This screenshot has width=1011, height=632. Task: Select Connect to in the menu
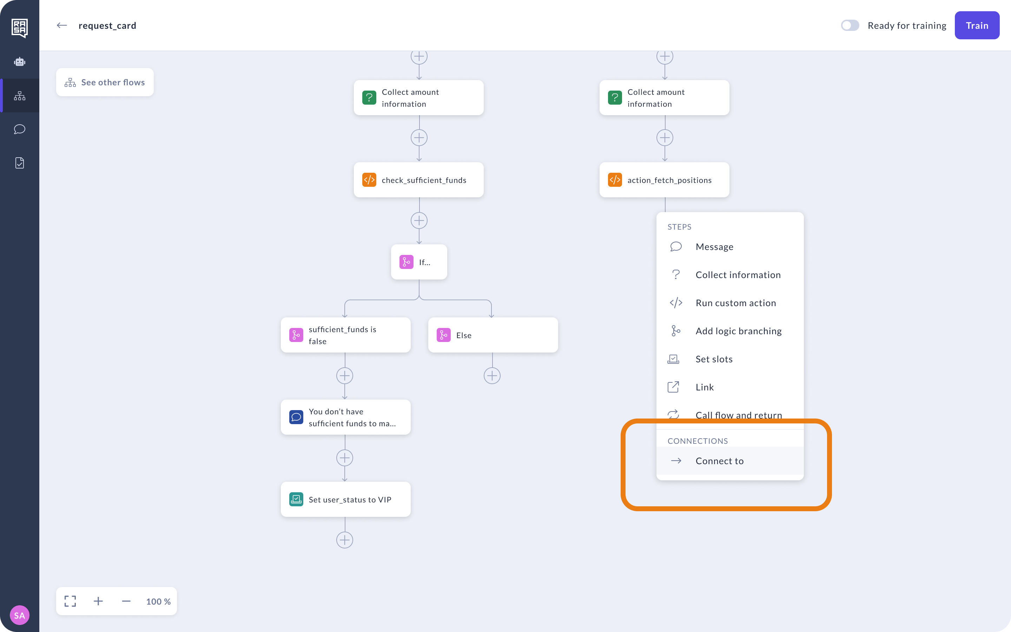pos(719,461)
